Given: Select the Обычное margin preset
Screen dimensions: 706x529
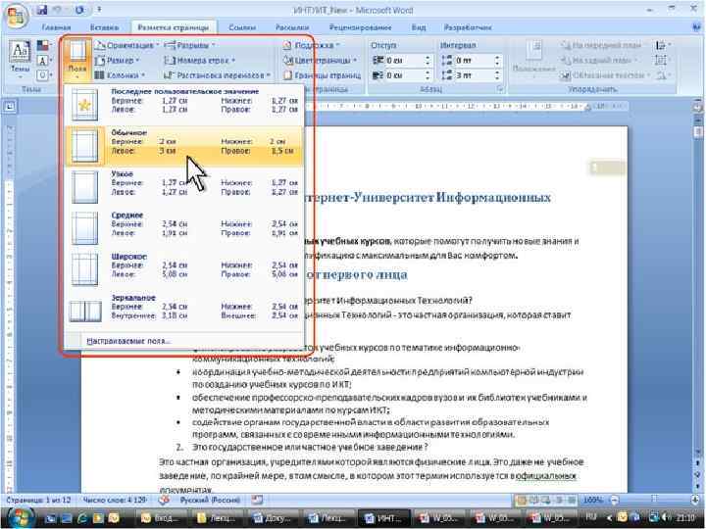Looking at the screenshot, I should [184, 146].
